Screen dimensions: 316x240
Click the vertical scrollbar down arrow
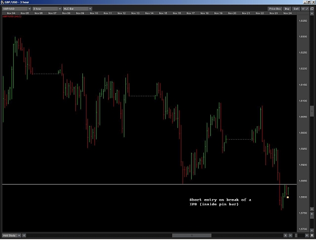pos(312,209)
